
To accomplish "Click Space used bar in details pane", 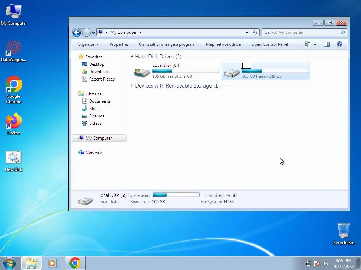I will (176, 195).
